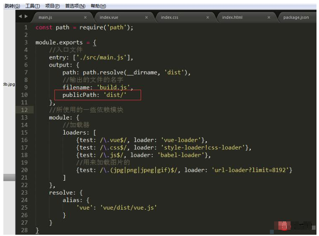Click the //输出的文件的名字 comment
Image resolution: width=319 pixels, height=236 pixels.
[93, 80]
